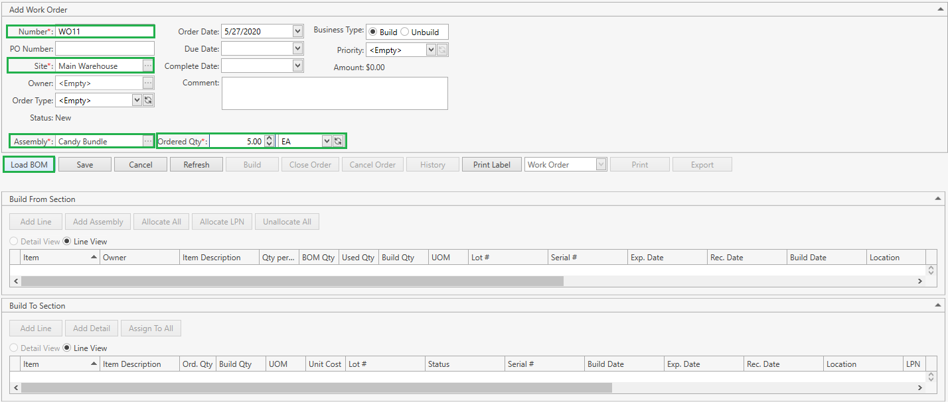Click the Load BOM button
Image resolution: width=948 pixels, height=402 pixels.
[29, 164]
